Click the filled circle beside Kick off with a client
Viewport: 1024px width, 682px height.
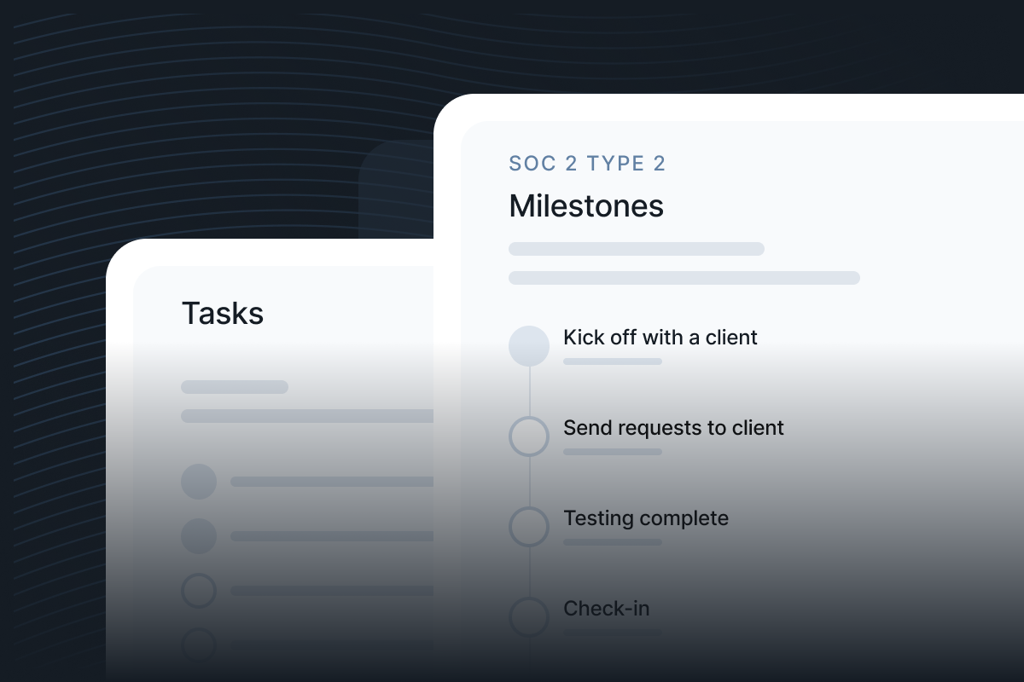529,346
